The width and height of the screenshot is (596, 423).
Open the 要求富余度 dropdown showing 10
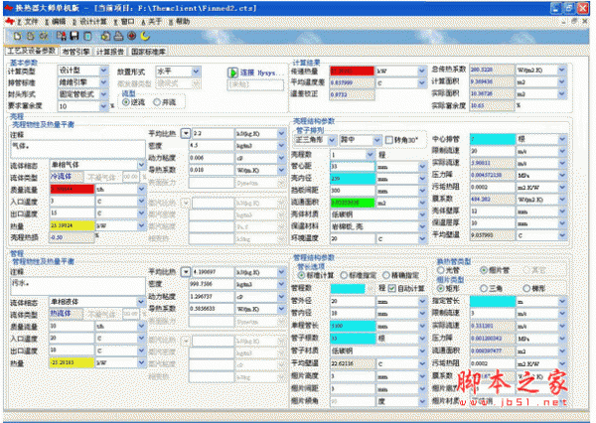point(103,106)
